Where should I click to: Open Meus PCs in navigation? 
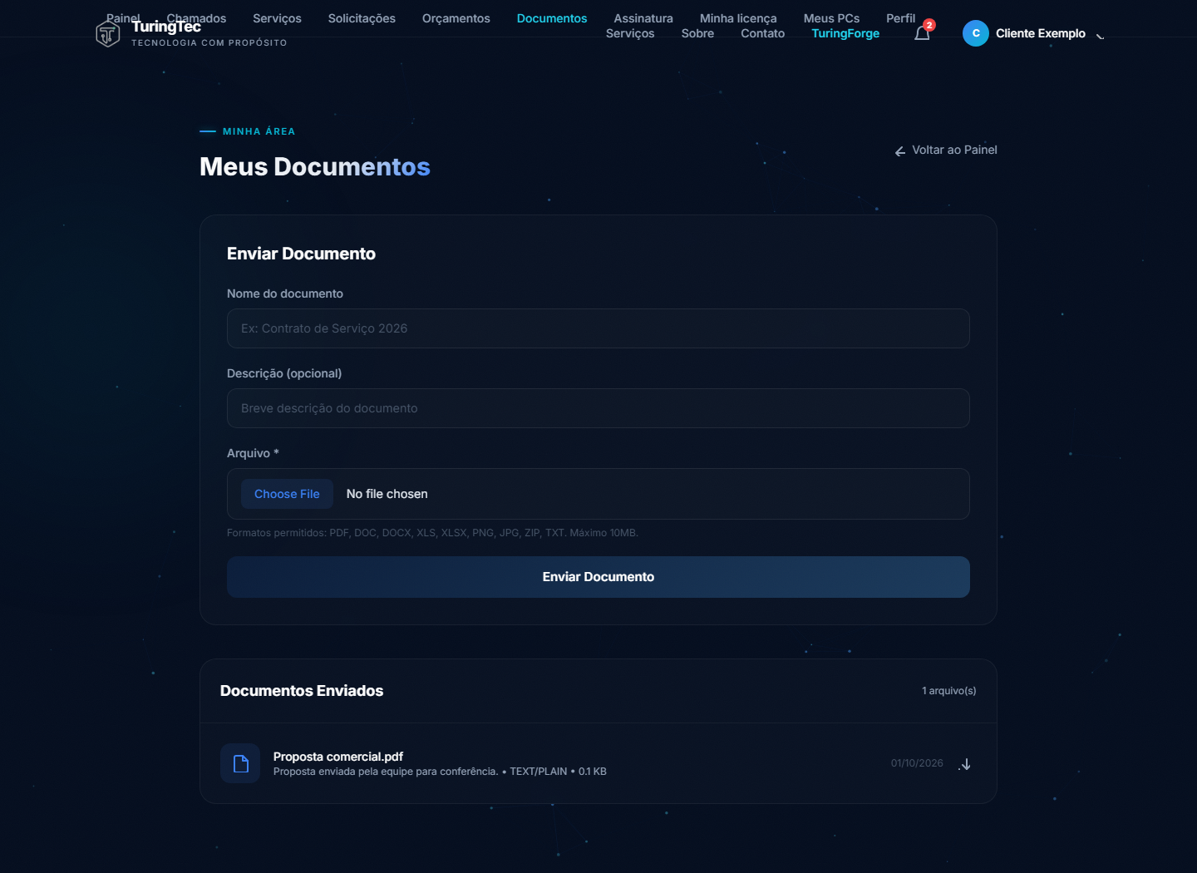(x=831, y=18)
